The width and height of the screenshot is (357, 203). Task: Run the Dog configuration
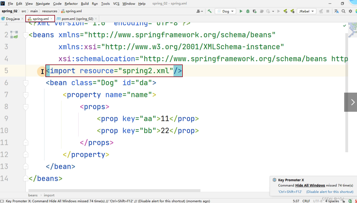click(x=240, y=11)
